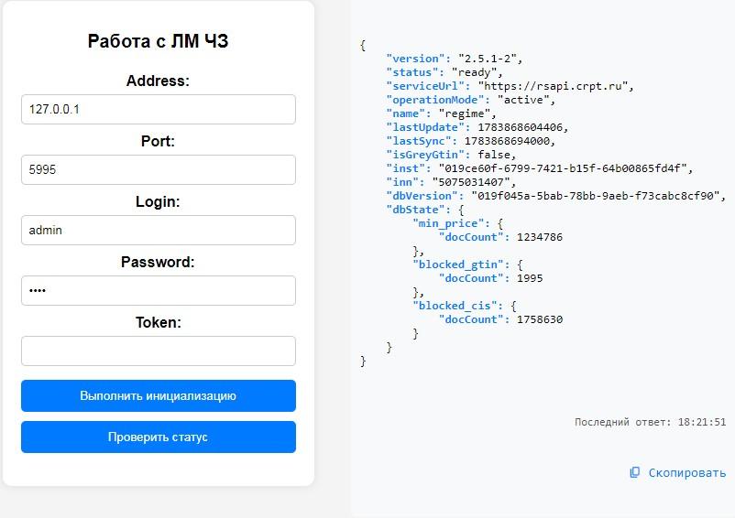The image size is (735, 518).
Task: Focus the masked Password field
Action: 159,291
